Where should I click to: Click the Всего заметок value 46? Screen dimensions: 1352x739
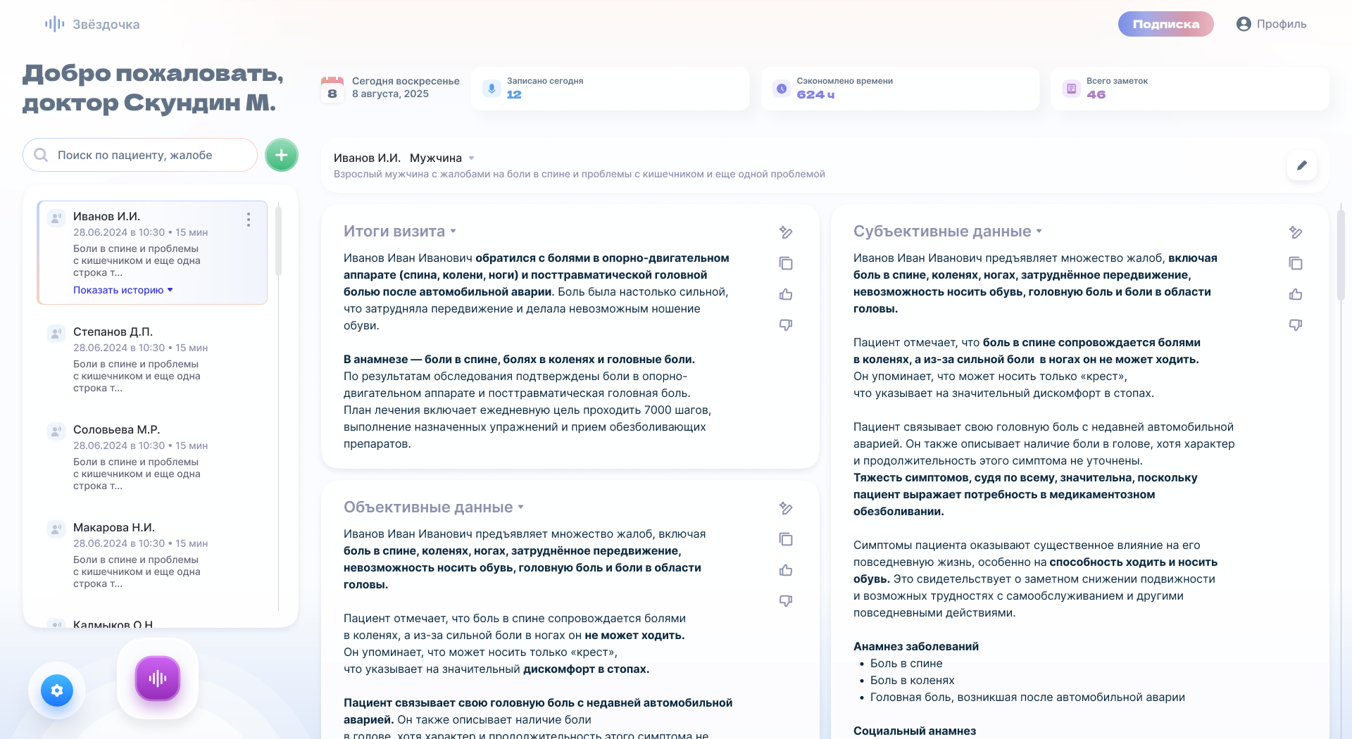[1096, 94]
